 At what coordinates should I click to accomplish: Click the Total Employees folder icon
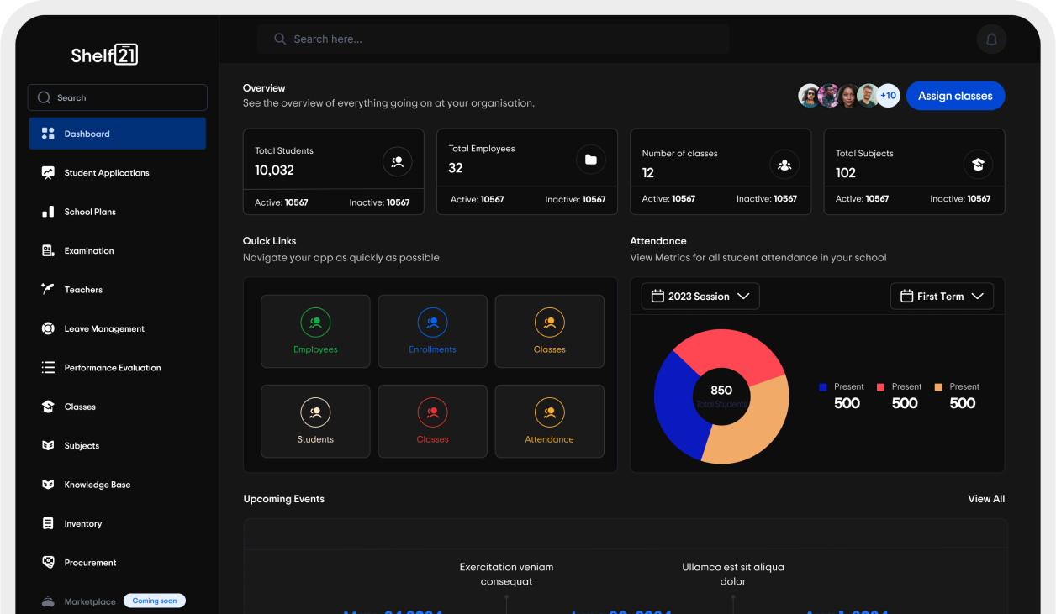(x=590, y=160)
